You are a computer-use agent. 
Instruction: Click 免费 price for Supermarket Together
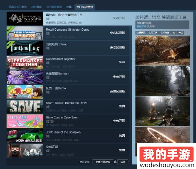(122, 62)
